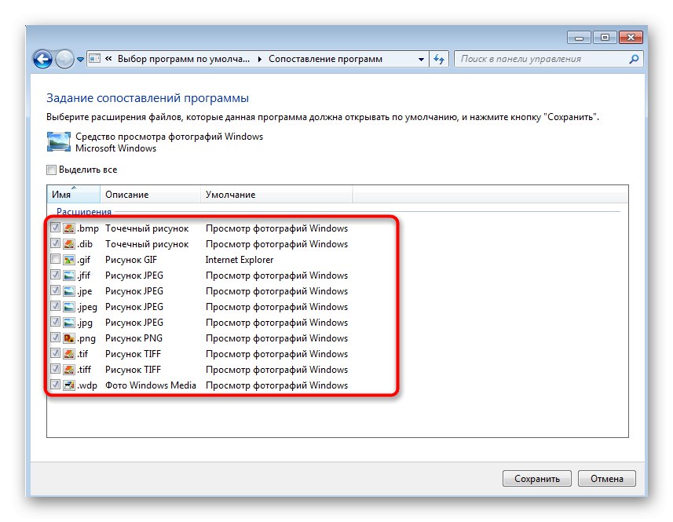Go to 'Выбор программ по умолча...' breadcrumb
The image size is (673, 522).
pyautogui.click(x=184, y=59)
